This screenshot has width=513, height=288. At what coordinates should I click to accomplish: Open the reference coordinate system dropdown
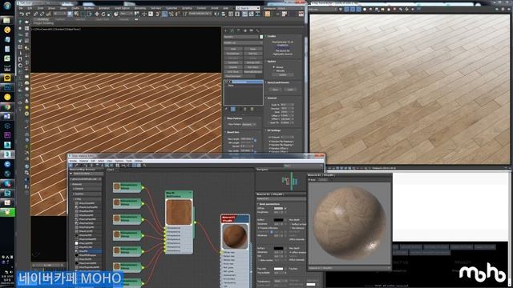coord(126,14)
